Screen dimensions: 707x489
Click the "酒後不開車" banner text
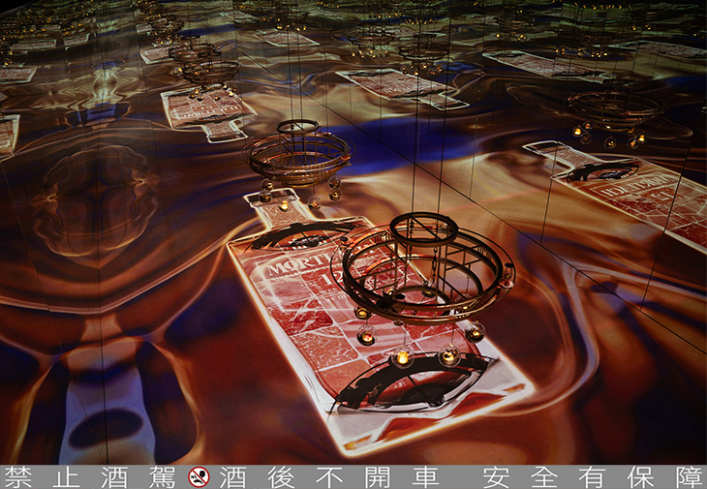tap(329, 477)
